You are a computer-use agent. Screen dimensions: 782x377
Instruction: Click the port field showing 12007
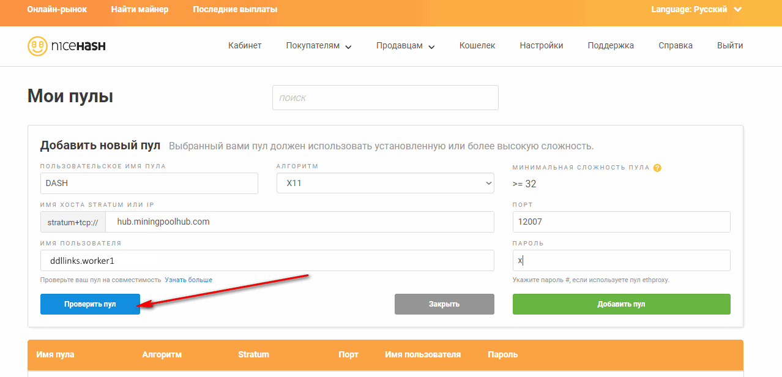pyautogui.click(x=622, y=222)
